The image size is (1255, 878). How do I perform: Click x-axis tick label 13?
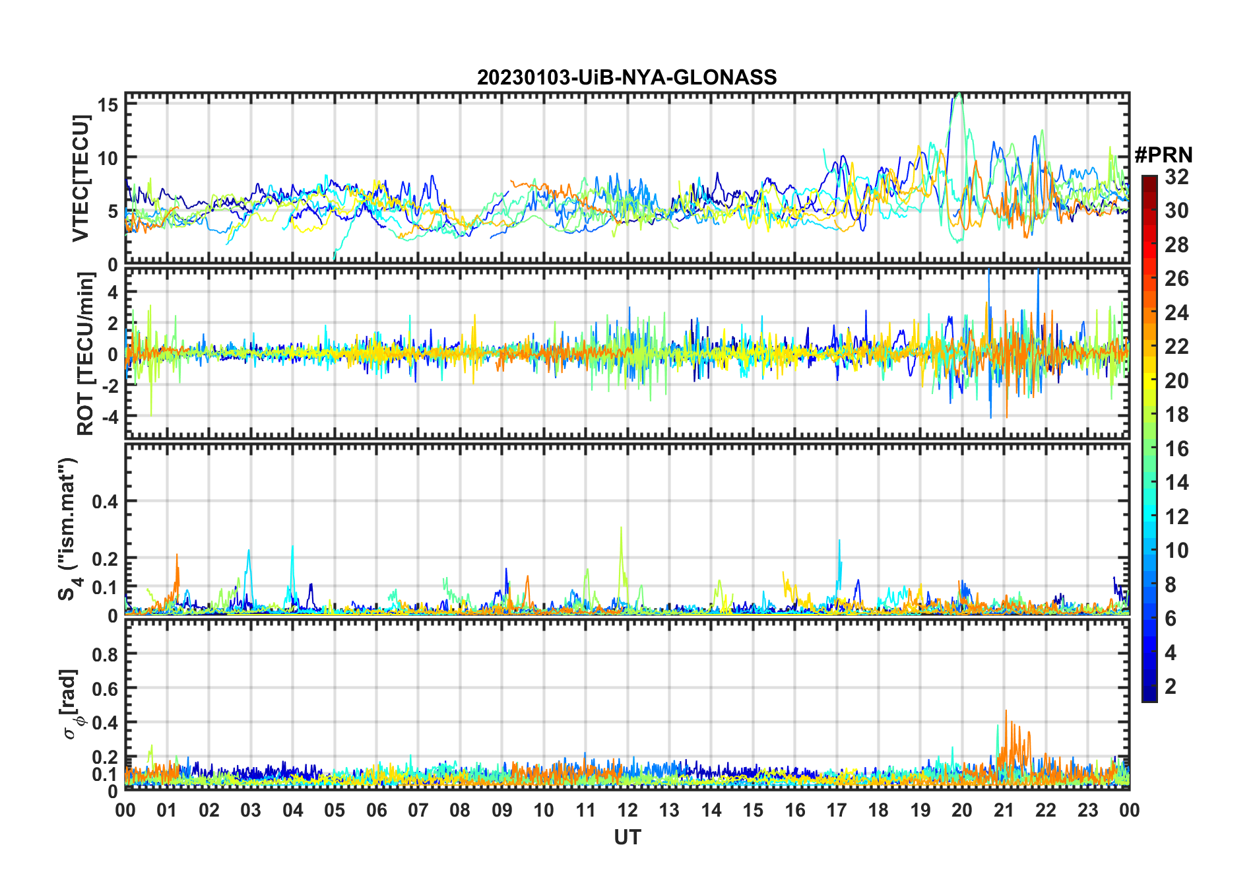[x=669, y=811]
